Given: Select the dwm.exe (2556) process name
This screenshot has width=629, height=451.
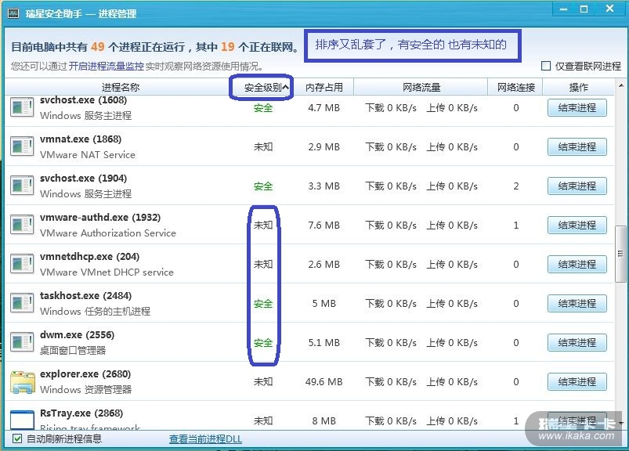Looking at the screenshot, I should coord(77,335).
